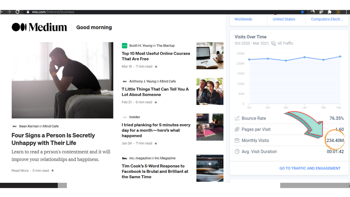
Task: Click the Jan data point on visits chart
Action: coord(304,57)
